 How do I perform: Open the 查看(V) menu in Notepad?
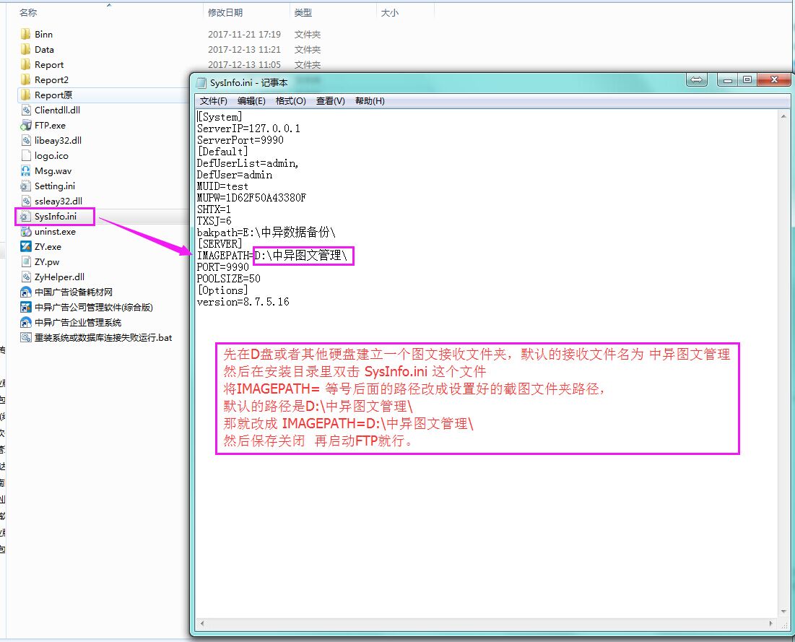pos(330,101)
